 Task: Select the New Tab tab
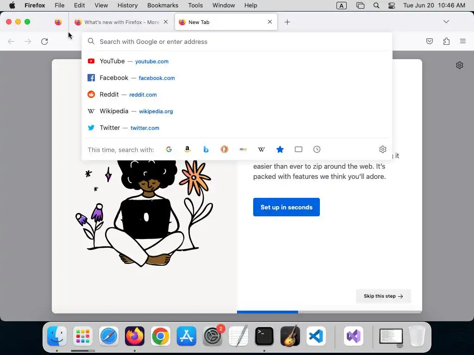point(226,22)
